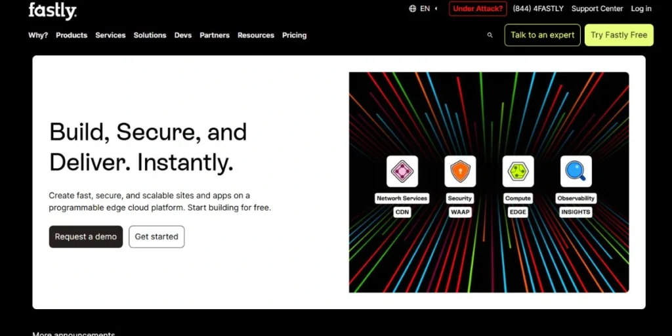Click the EDGE label
This screenshot has width=672, height=336.
[x=518, y=212]
